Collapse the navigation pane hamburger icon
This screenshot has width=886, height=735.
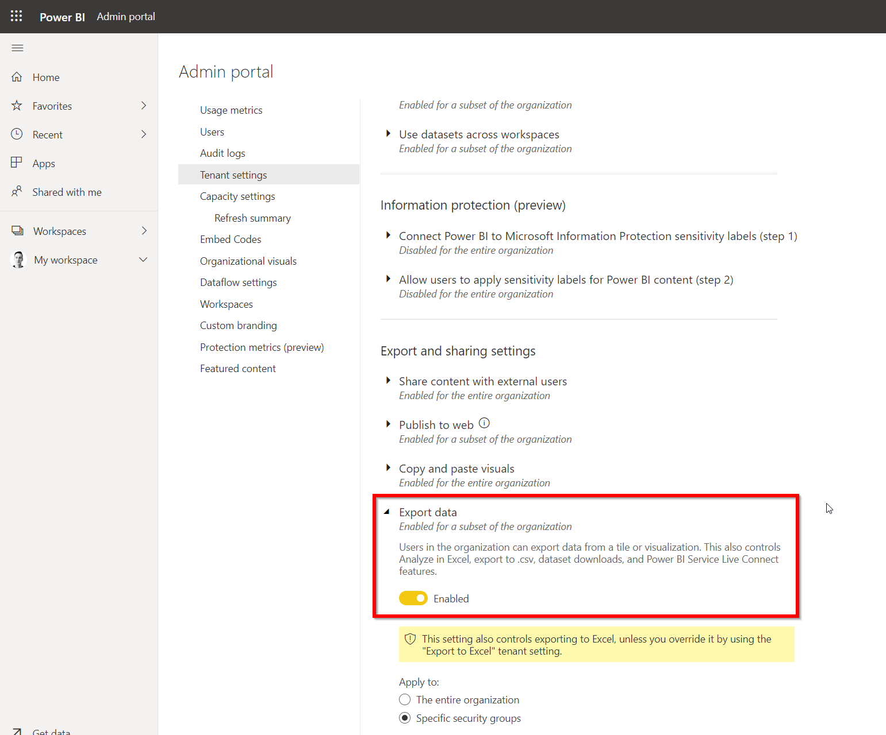pos(17,48)
